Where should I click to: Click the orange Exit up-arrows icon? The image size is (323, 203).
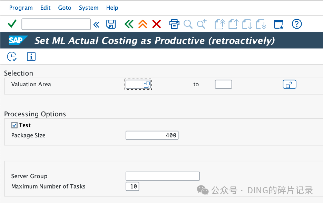(x=143, y=24)
